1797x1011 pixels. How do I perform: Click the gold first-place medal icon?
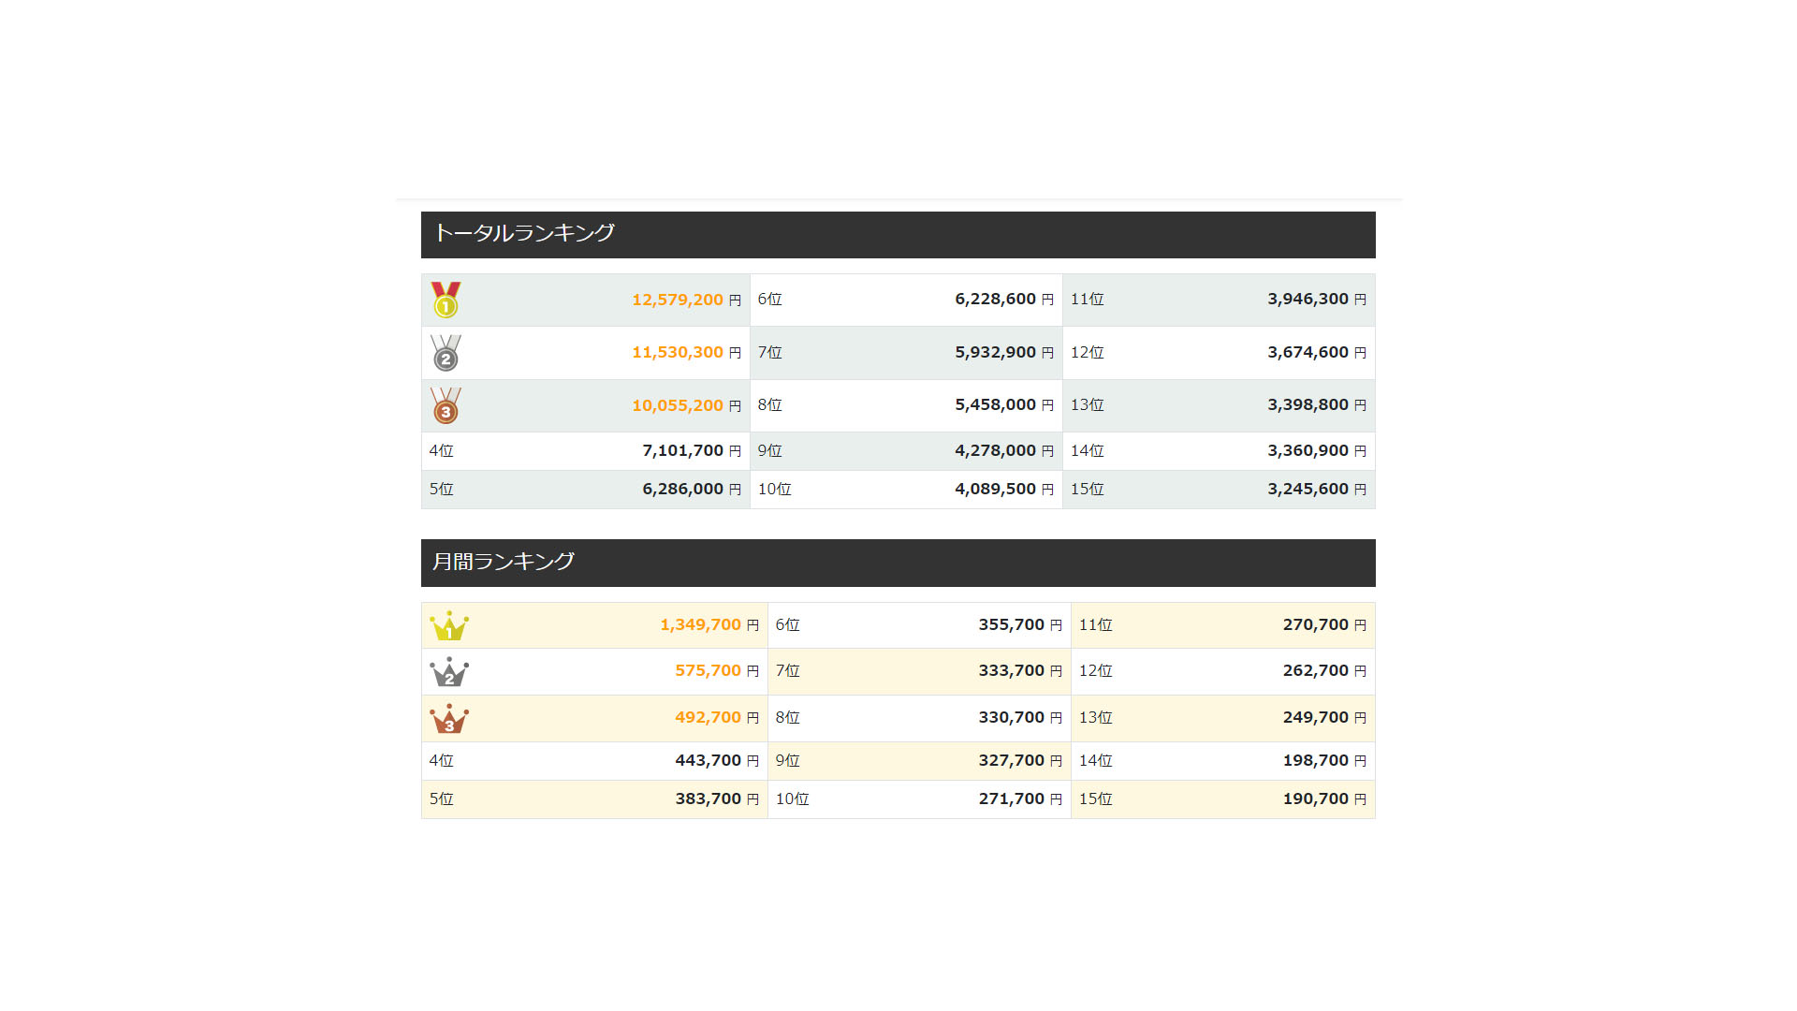pyautogui.click(x=446, y=300)
